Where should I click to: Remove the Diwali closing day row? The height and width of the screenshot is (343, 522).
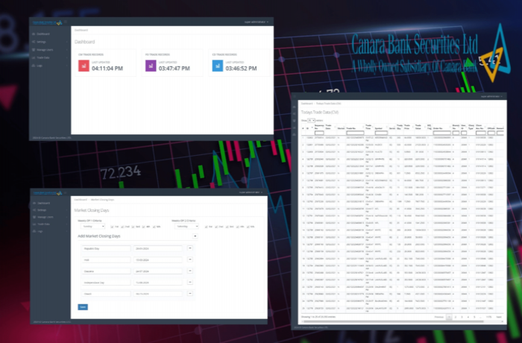click(189, 293)
